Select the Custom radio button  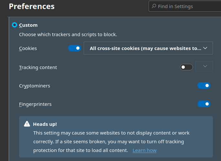(15, 25)
